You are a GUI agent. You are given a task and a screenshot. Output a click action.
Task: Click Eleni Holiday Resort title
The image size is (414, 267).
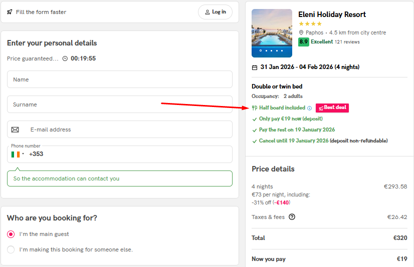coord(332,14)
